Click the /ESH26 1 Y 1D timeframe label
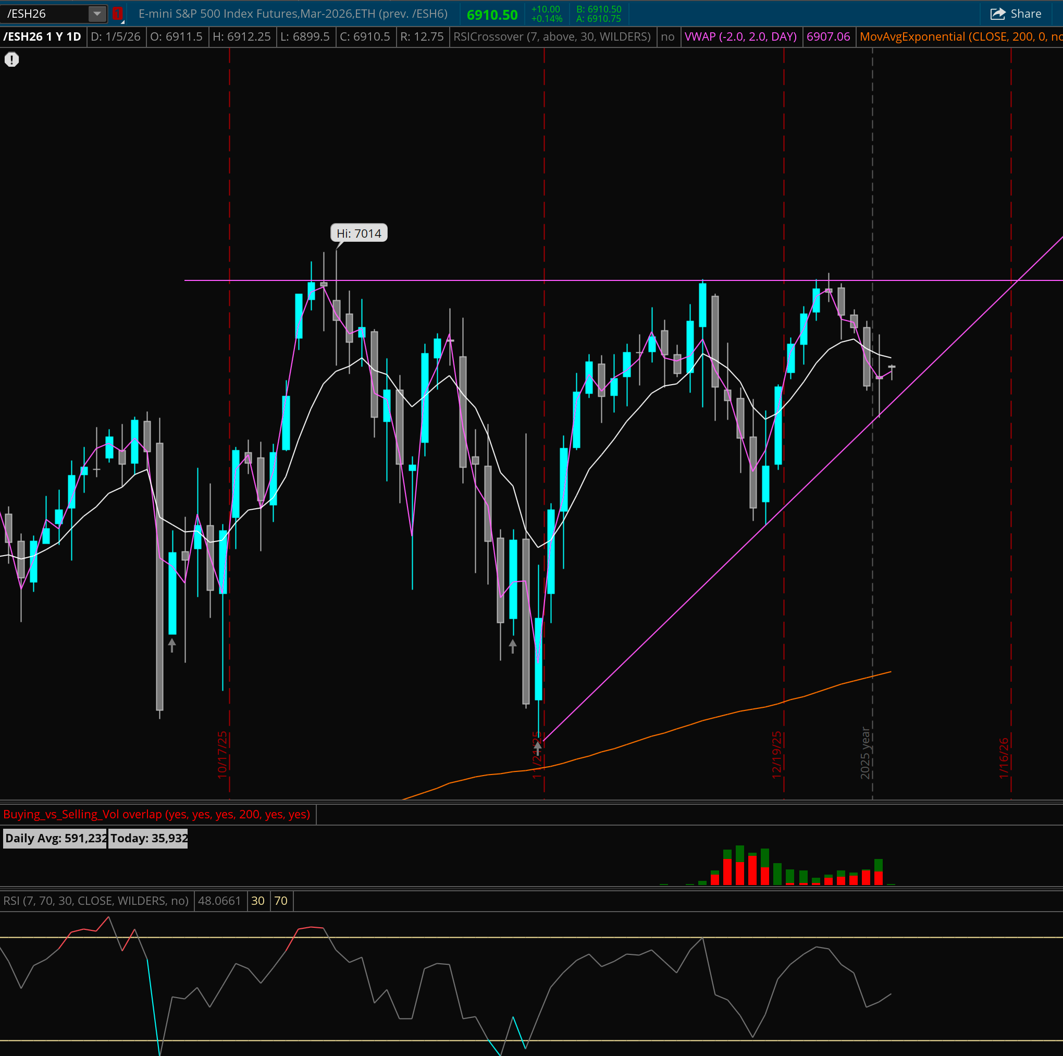This screenshot has height=1056, width=1063. pyautogui.click(x=42, y=37)
